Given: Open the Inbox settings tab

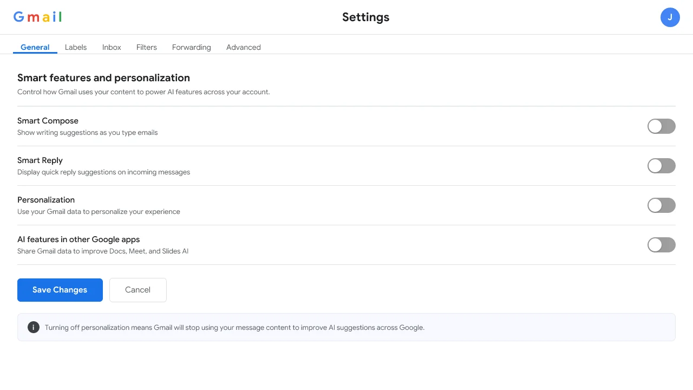Looking at the screenshot, I should [112, 47].
